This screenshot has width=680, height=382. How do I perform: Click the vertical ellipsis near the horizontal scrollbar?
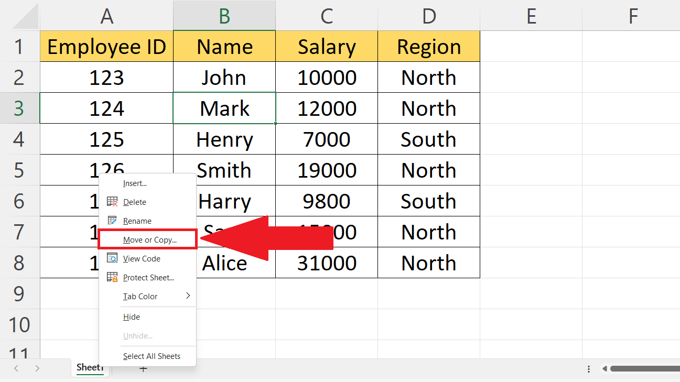(x=588, y=369)
